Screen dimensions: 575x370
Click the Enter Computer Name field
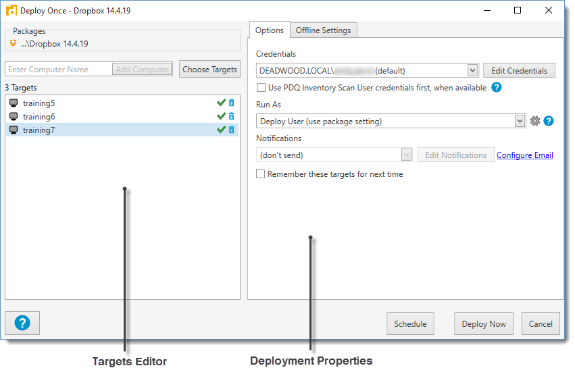click(58, 70)
